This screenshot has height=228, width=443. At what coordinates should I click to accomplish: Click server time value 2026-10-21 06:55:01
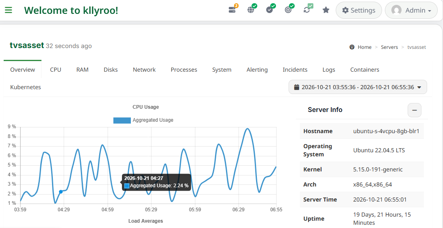(380, 199)
